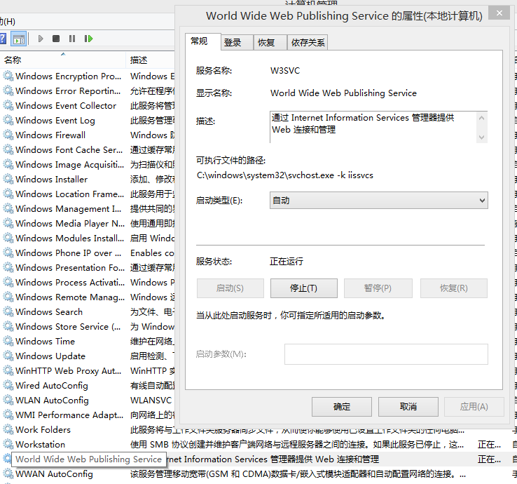
Task: Click the W3SVC service name value
Action: click(x=285, y=71)
